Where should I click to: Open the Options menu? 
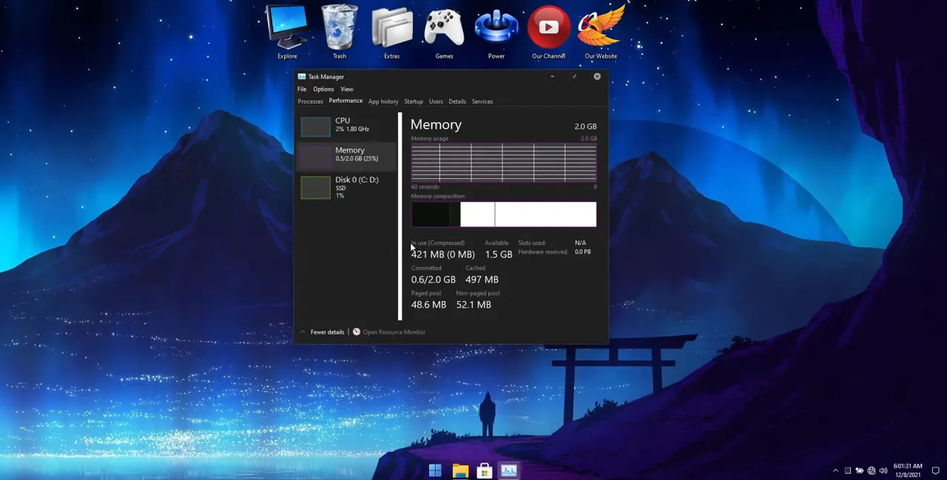[x=323, y=89]
